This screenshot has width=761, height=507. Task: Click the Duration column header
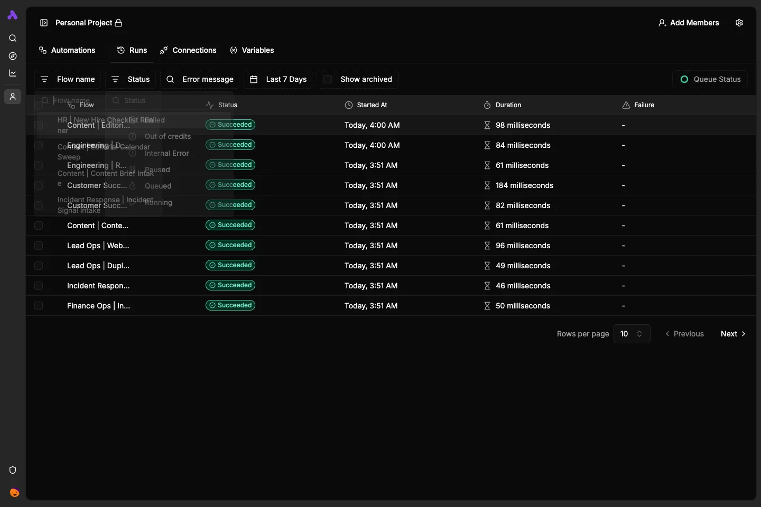502,105
